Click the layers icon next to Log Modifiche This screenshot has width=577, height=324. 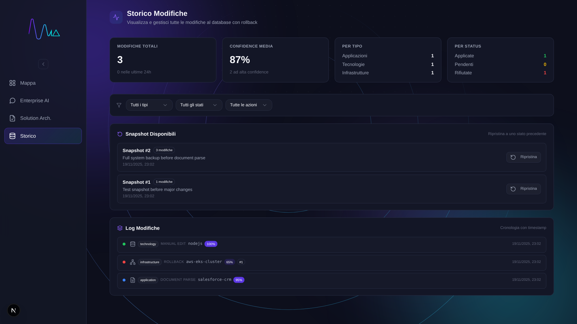click(120, 228)
